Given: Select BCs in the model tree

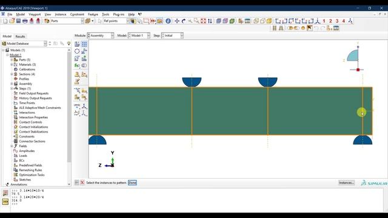Looking at the screenshot, I should tap(22, 160).
